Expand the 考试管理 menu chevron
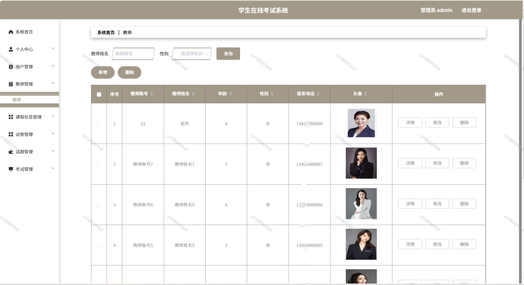Screen dimensions: 524x285 point(53,168)
